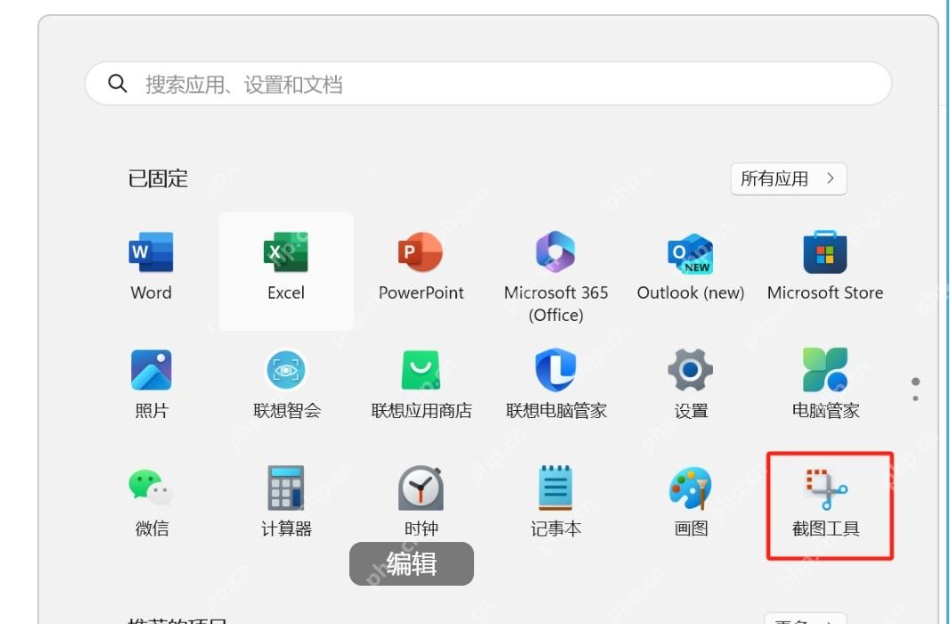Viewport: 950px width, 624px height.
Task: Focus the 搜索应用、设置和文档 search box
Action: tap(487, 84)
